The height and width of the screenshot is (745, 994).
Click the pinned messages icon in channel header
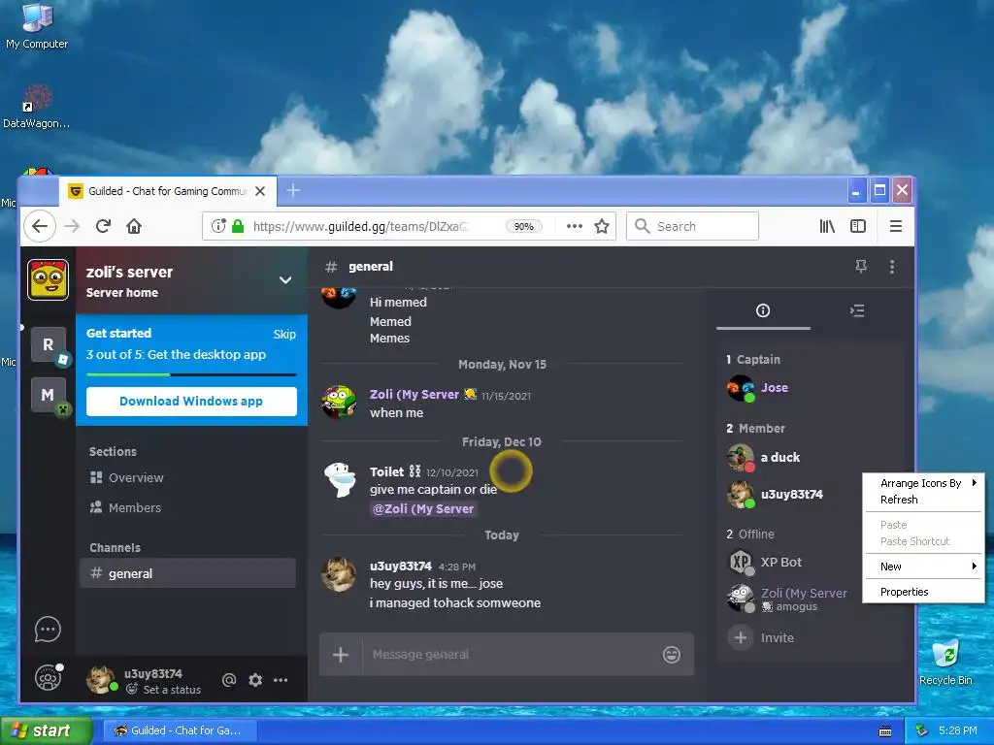tap(861, 266)
